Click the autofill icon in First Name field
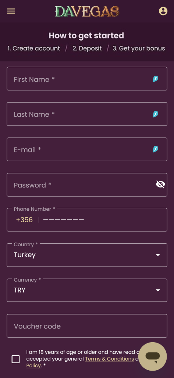174x378 pixels. tap(156, 79)
